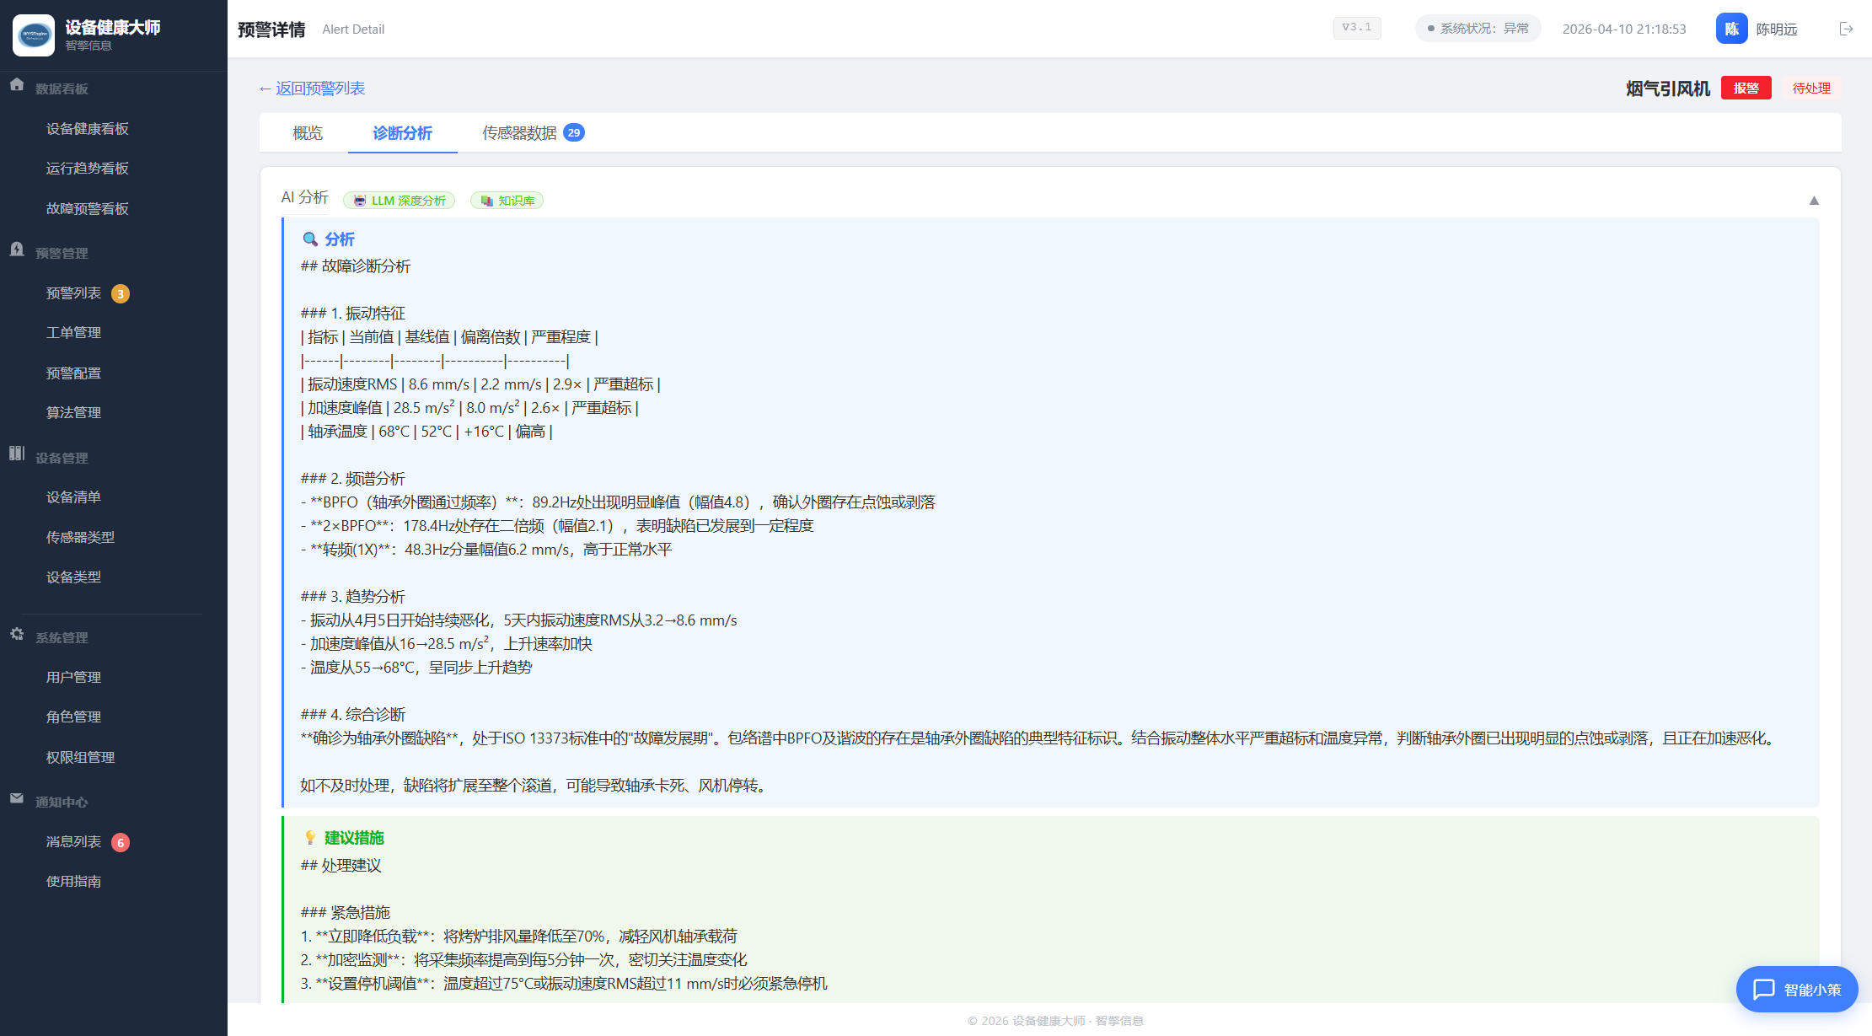
Task: Click the app logo in sidebar header
Action: pos(34,35)
